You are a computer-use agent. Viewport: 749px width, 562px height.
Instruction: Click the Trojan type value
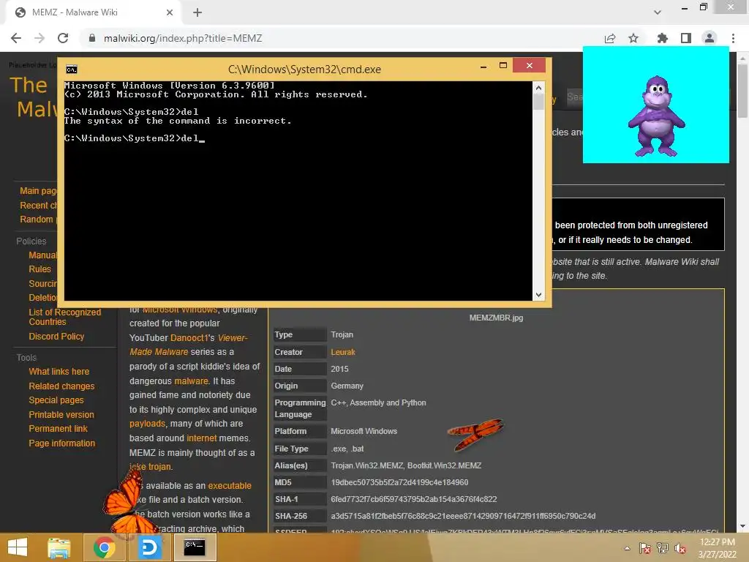[x=342, y=334]
